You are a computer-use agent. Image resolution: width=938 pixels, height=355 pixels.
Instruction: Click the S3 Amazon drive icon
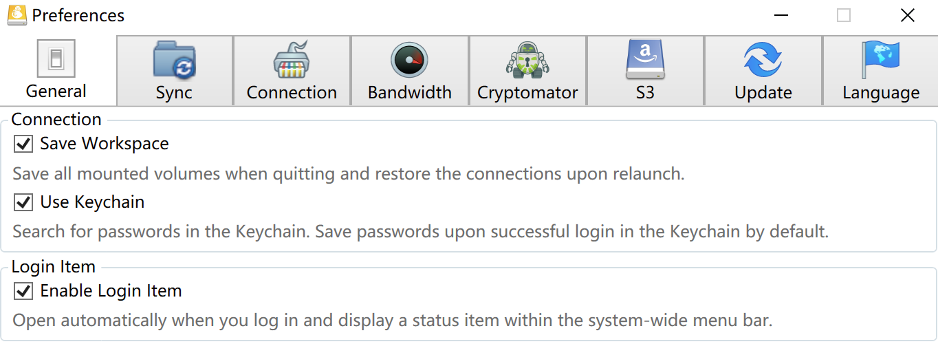[645, 60]
